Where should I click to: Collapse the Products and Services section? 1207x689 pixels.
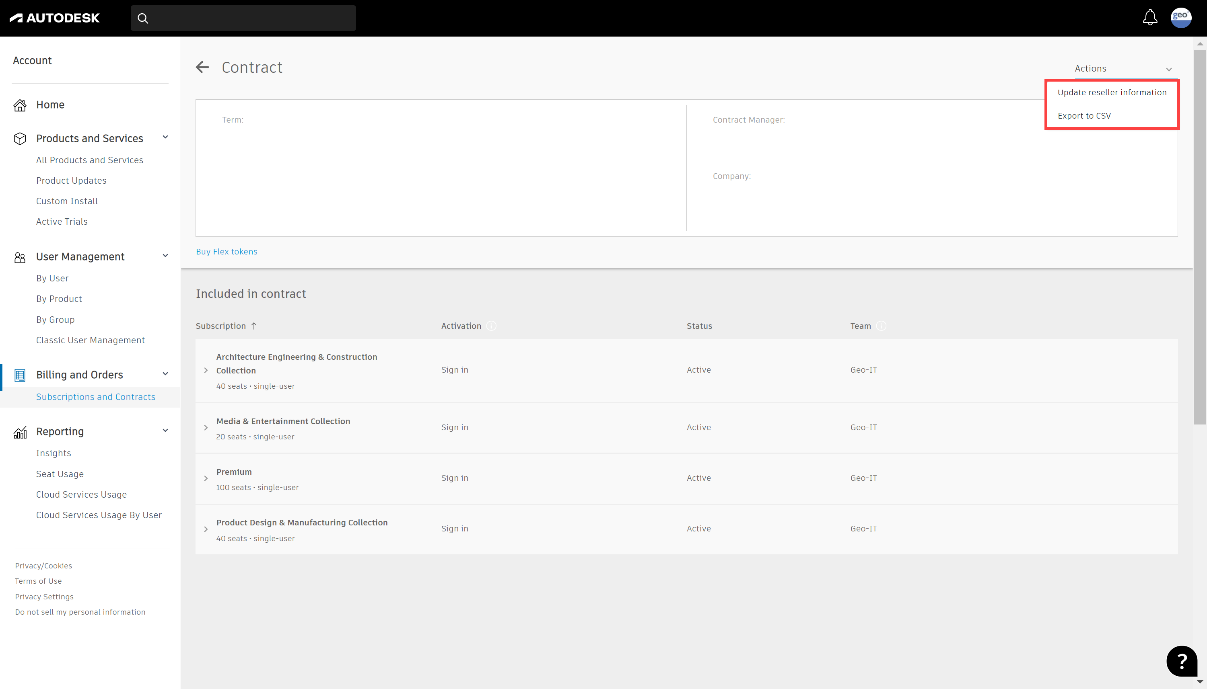[x=165, y=137]
